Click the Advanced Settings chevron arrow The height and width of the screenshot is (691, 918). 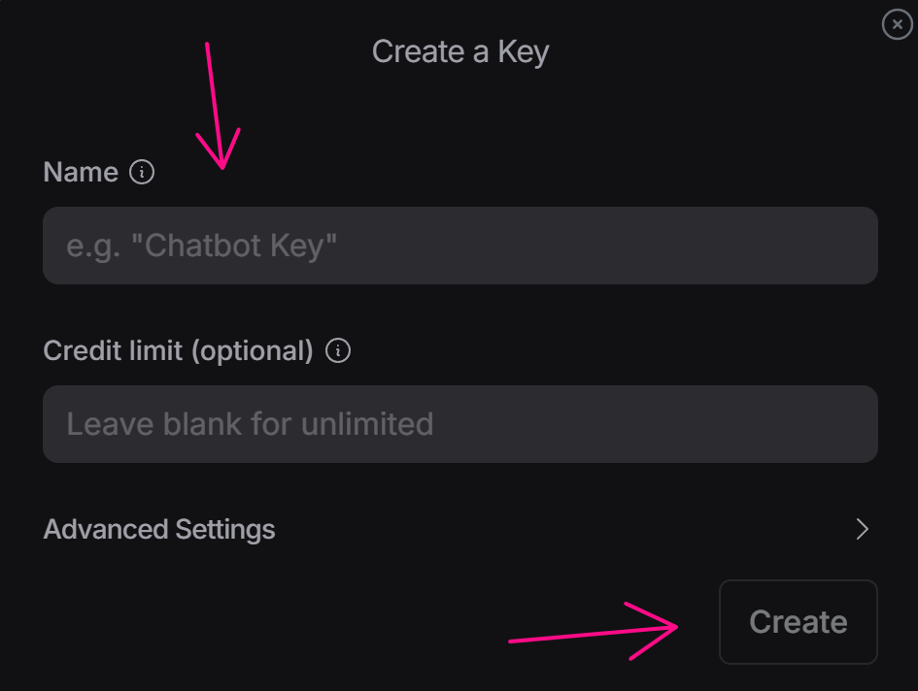pos(861,529)
